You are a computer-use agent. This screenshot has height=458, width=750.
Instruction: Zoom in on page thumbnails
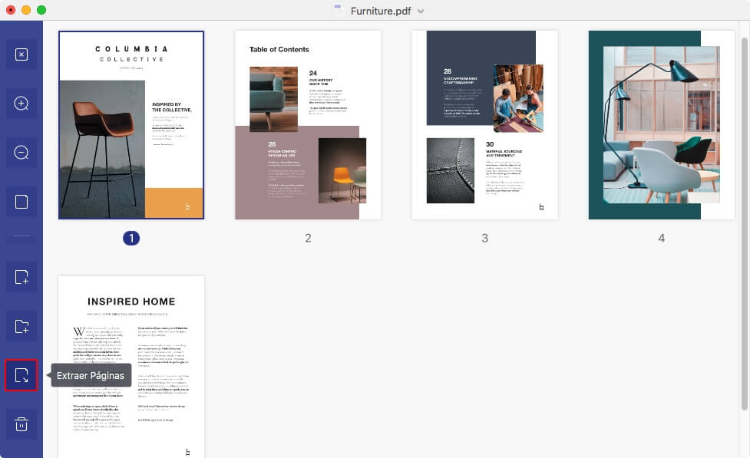tap(21, 104)
